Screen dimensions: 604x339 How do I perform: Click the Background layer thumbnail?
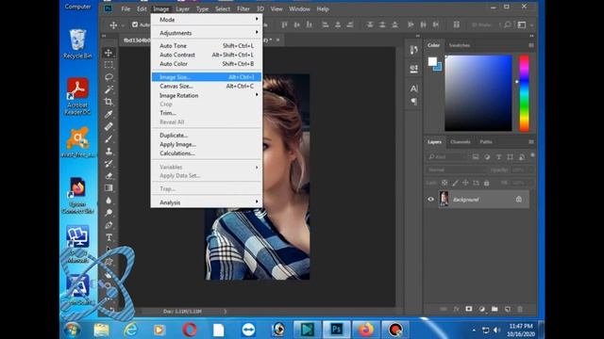(x=444, y=199)
